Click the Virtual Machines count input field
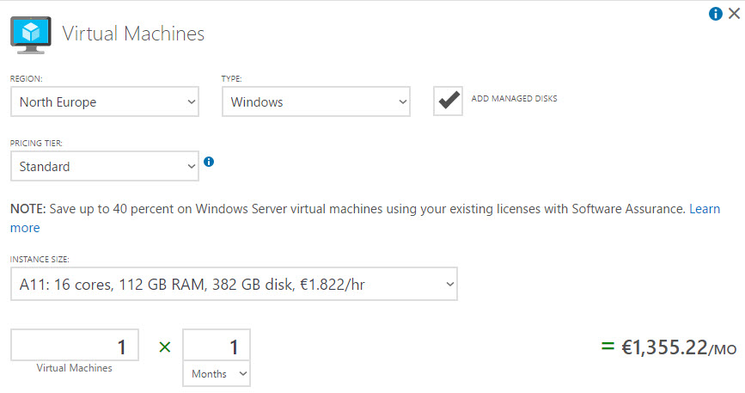 [75, 345]
